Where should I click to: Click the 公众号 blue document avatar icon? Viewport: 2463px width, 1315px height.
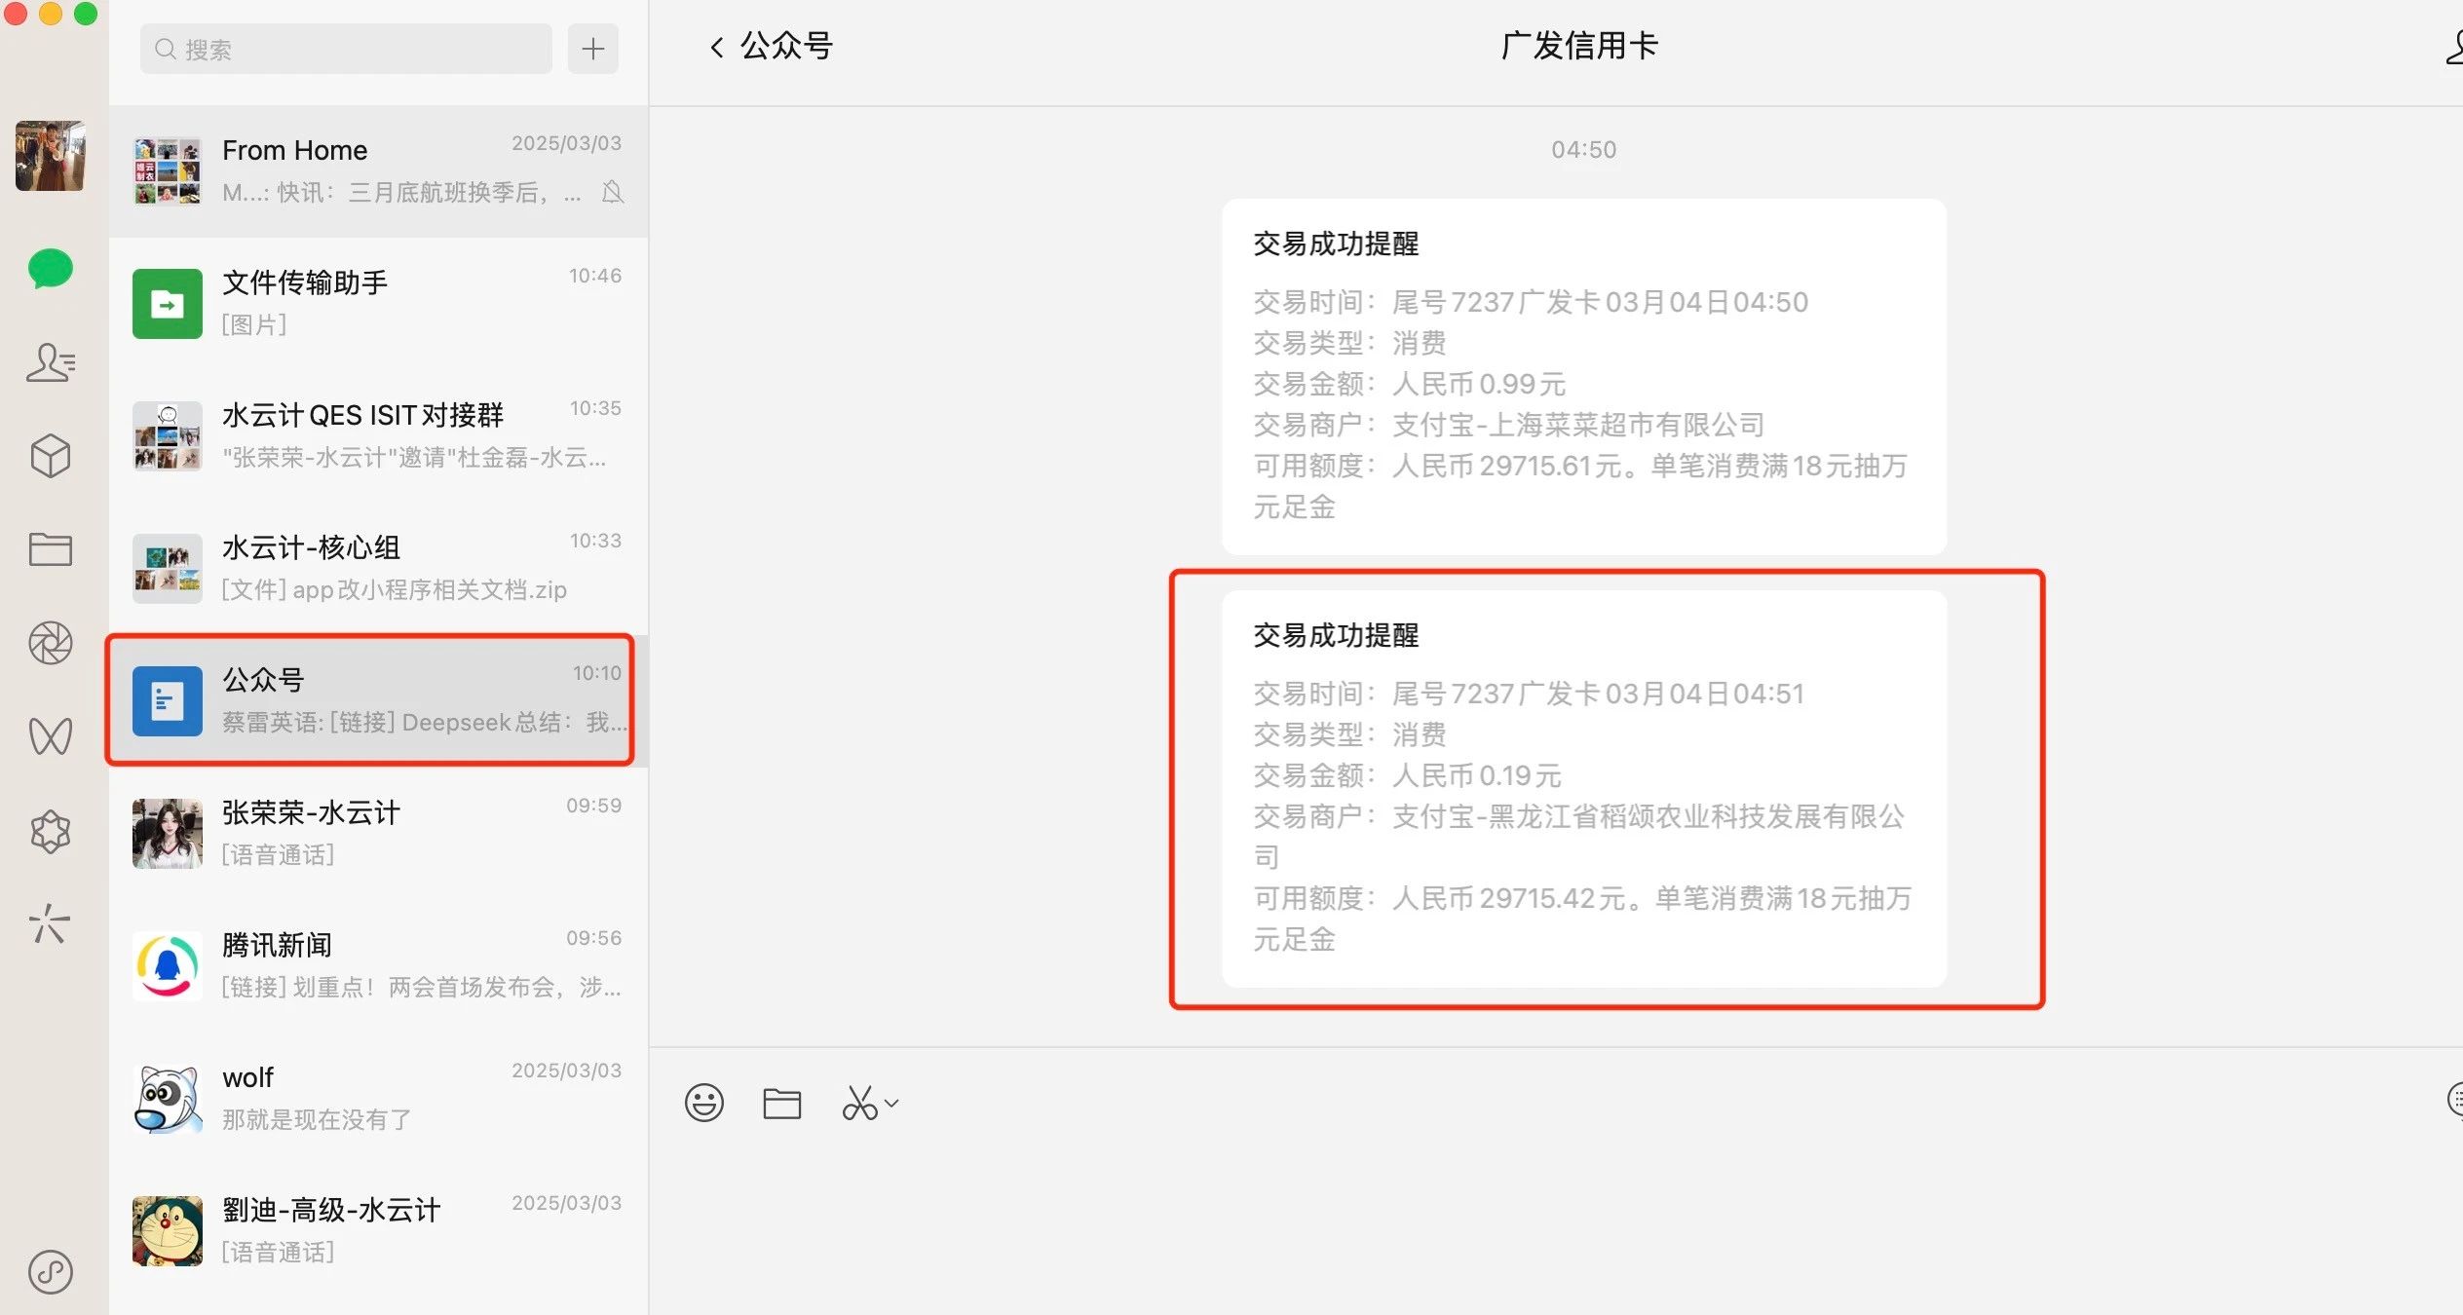point(168,701)
